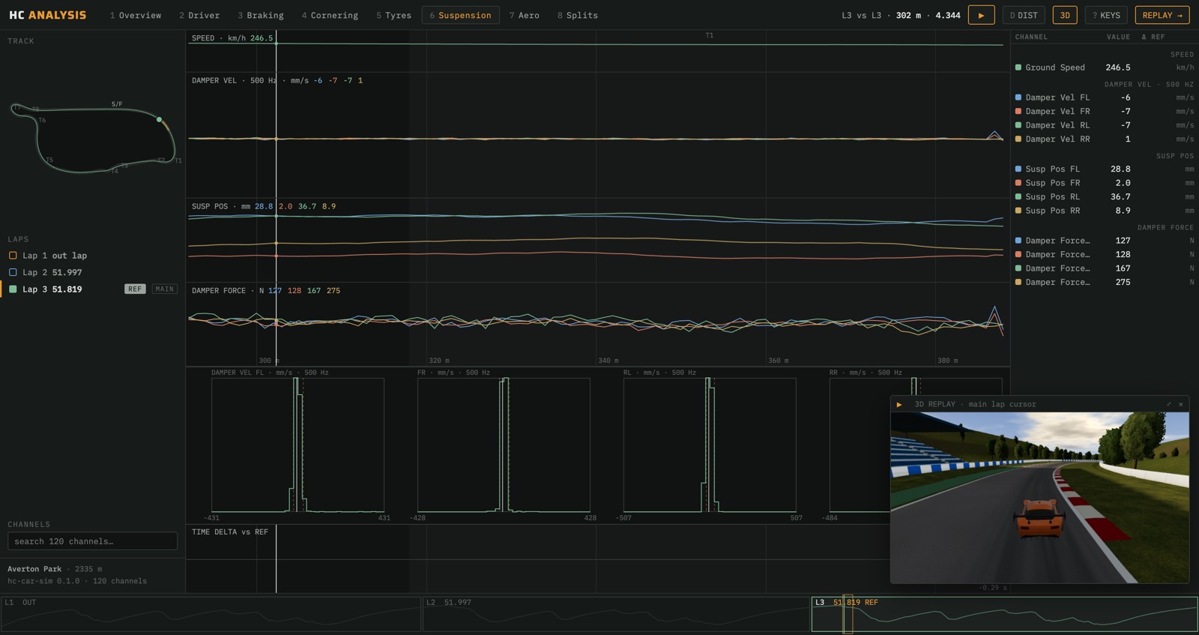Screen dimensions: 1199x635
Task: Click the top bar play button
Action: coord(981,15)
